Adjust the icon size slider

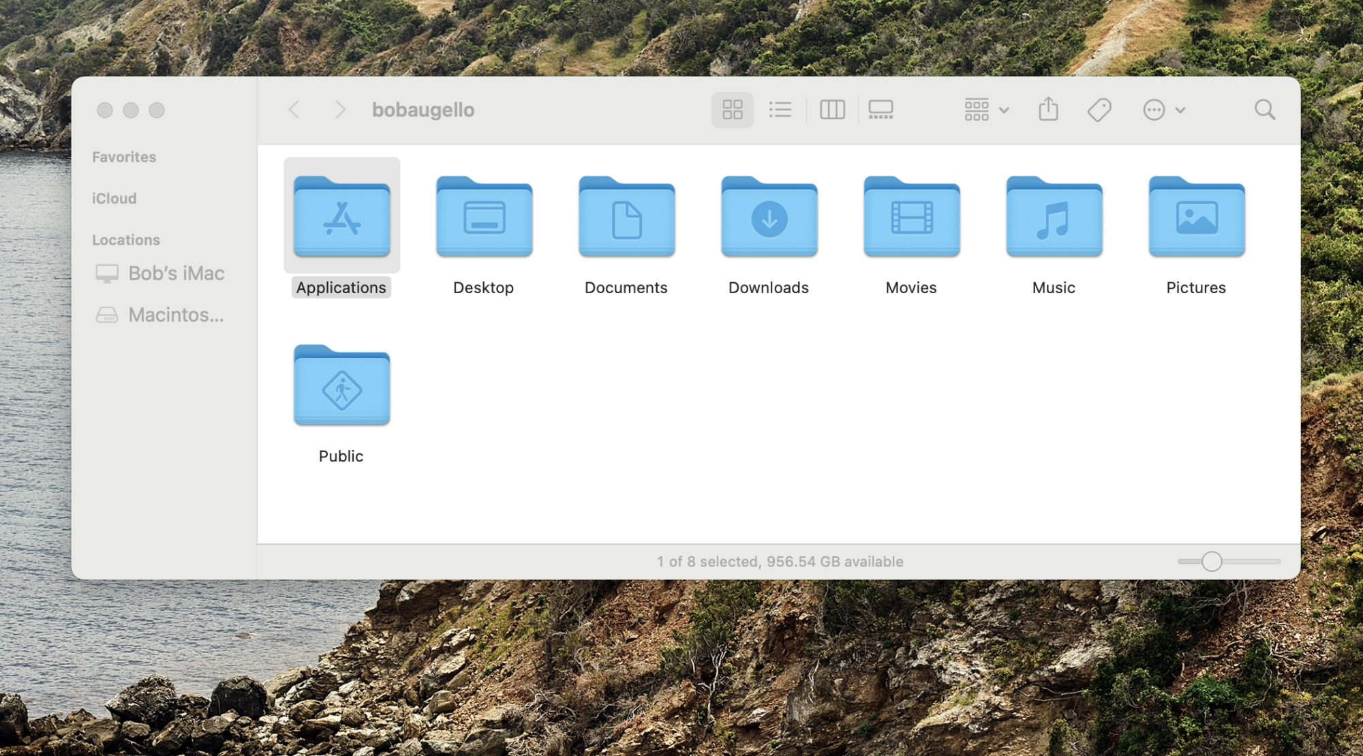[x=1211, y=562]
